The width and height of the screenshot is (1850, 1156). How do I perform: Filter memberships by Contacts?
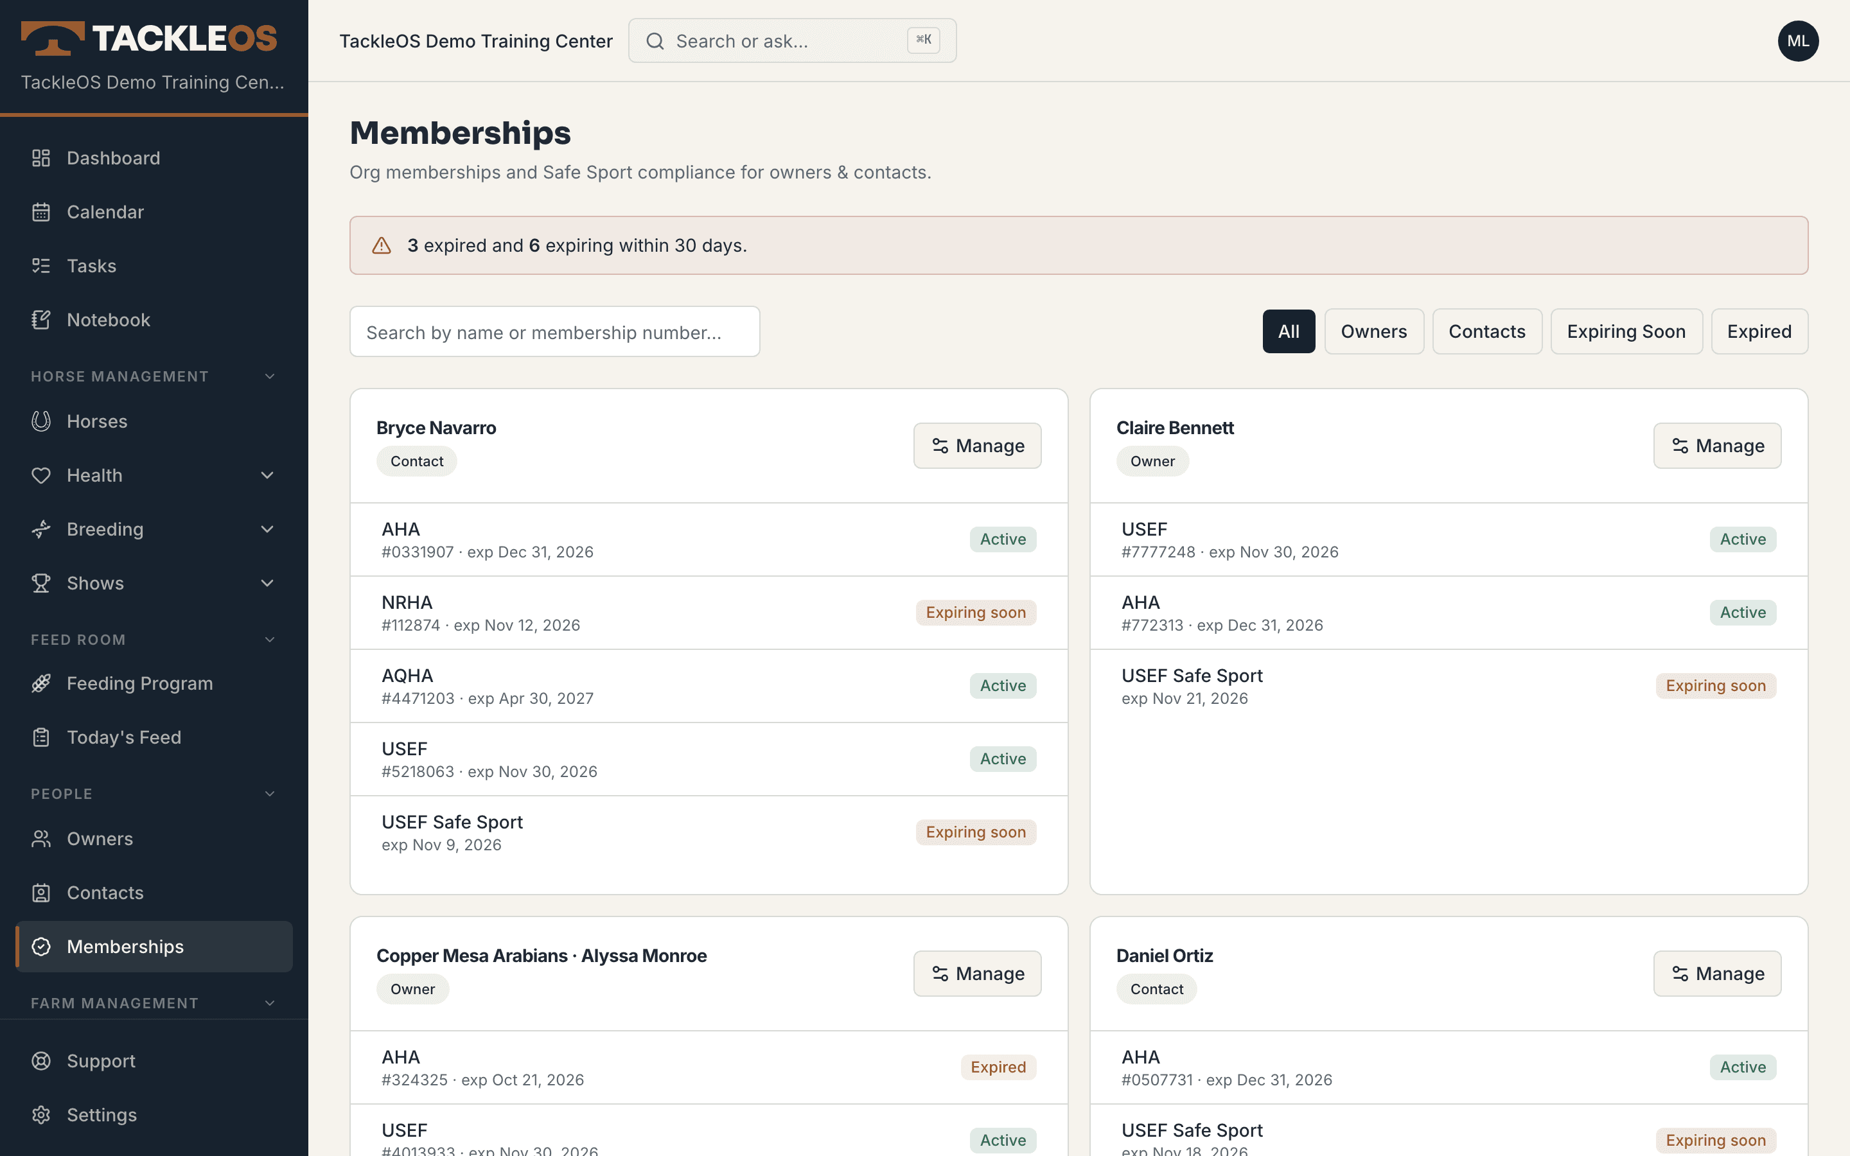pyautogui.click(x=1487, y=332)
